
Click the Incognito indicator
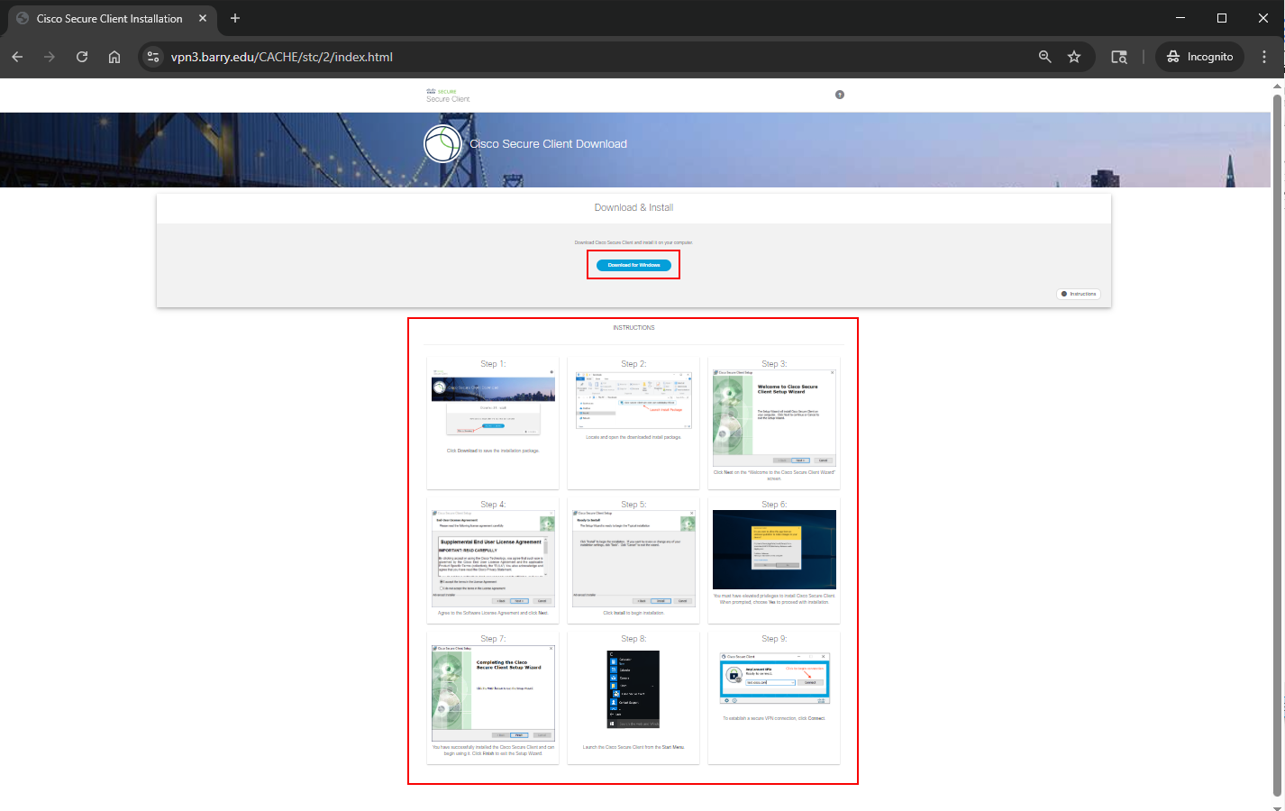[x=1200, y=57]
